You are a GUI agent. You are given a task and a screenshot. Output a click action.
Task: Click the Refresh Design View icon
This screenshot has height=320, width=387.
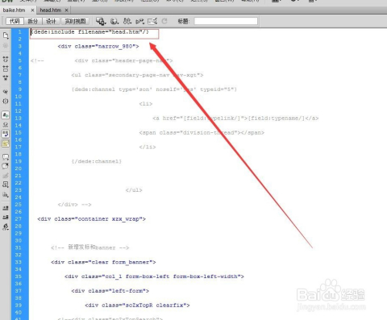[x=164, y=21]
